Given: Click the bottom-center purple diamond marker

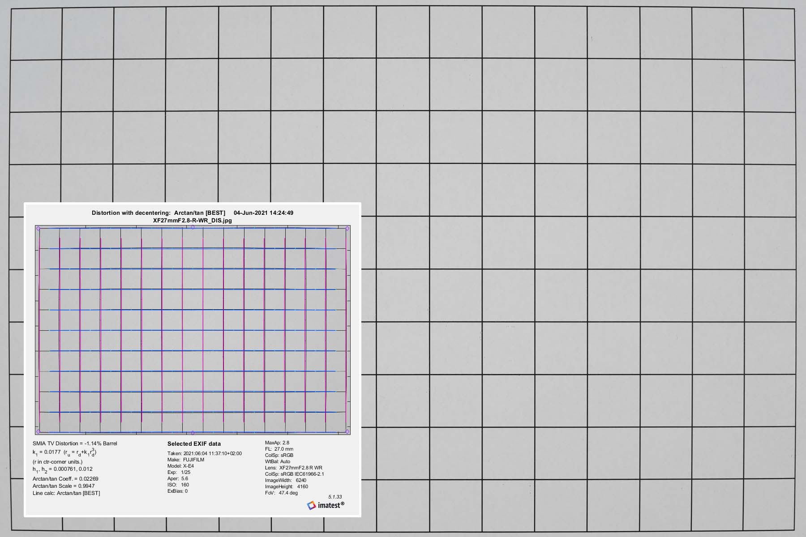Looking at the screenshot, I should pos(193,433).
